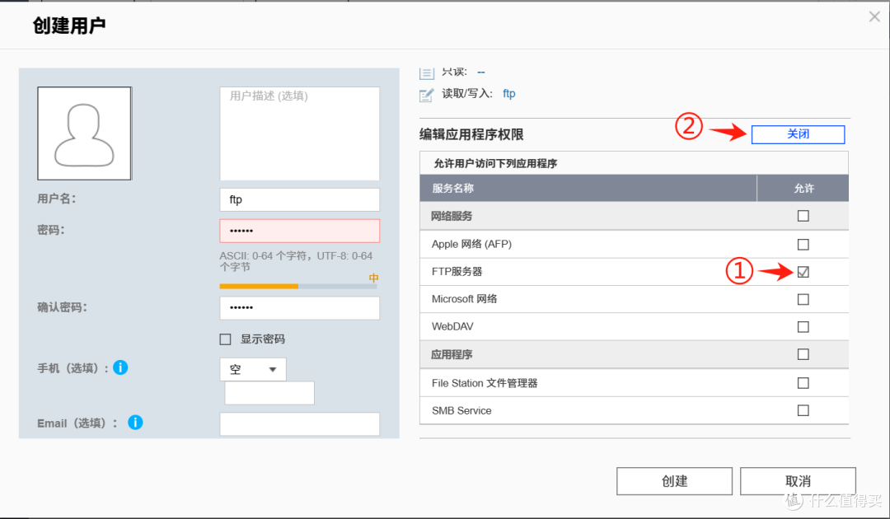Image resolution: width=890 pixels, height=519 pixels.
Task: Toggle the 显示密码 checkbox
Action: click(x=225, y=339)
